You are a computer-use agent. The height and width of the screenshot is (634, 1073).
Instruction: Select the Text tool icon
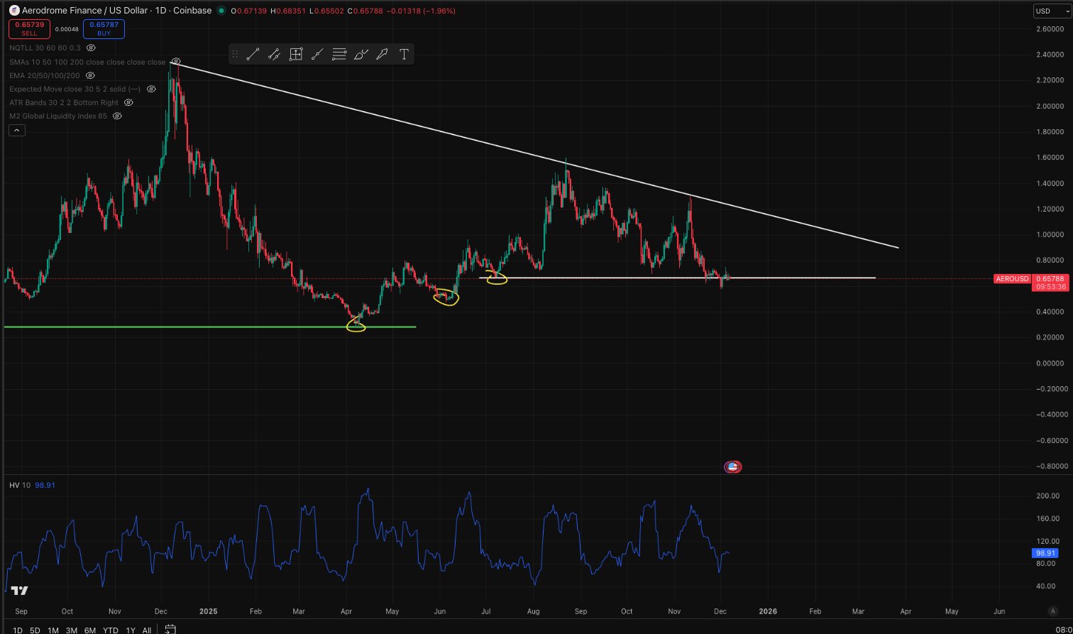pyautogui.click(x=404, y=54)
